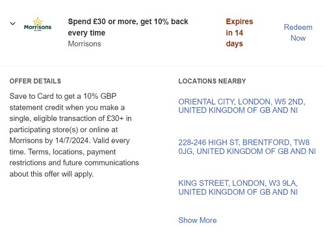This screenshot has height=237, width=325.
Task: Click the OFFER DETAILS heading
Action: [x=35, y=81]
